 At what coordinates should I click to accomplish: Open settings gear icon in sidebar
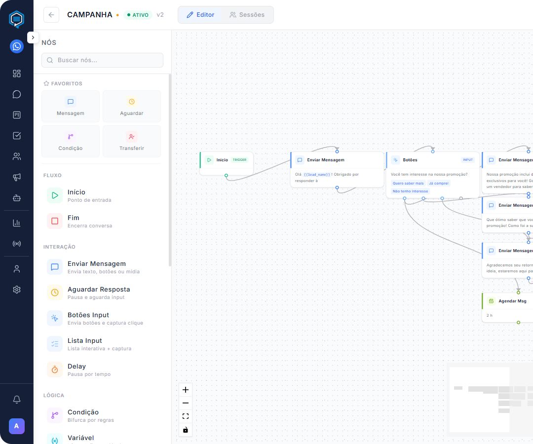click(17, 290)
